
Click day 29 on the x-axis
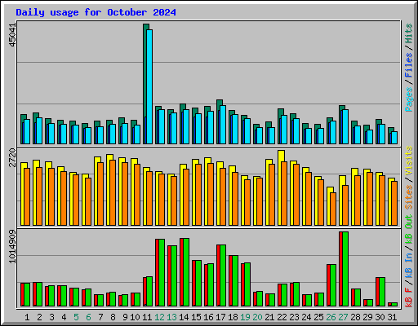pos(367,317)
